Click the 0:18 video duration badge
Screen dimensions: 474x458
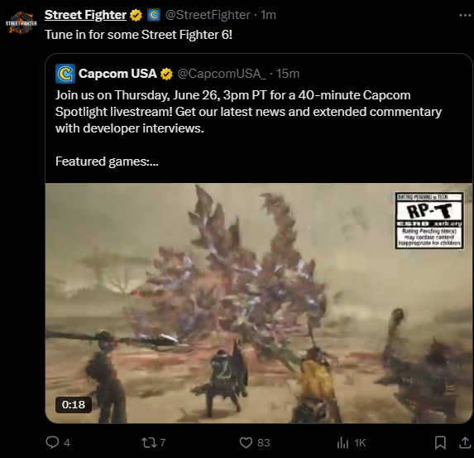point(74,404)
